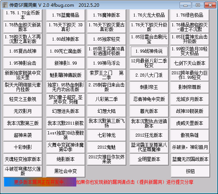Image resolution: width=218 pixels, height=194 pixels.
Task: Select 1.89死亡滴血版 button
Action: [66, 51]
